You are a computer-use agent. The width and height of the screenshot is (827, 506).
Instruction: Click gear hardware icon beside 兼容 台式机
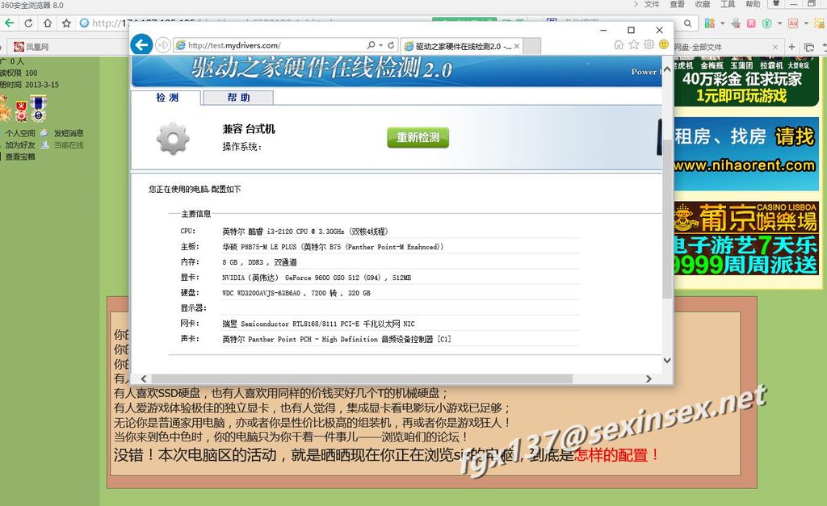(x=173, y=138)
